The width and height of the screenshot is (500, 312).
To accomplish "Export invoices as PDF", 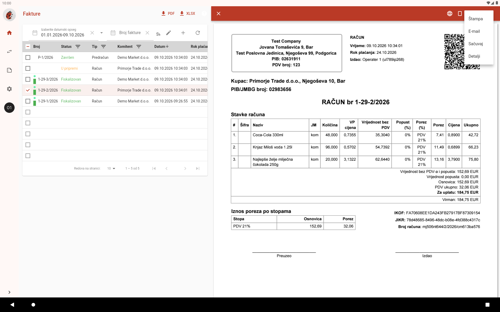I will click(x=168, y=14).
